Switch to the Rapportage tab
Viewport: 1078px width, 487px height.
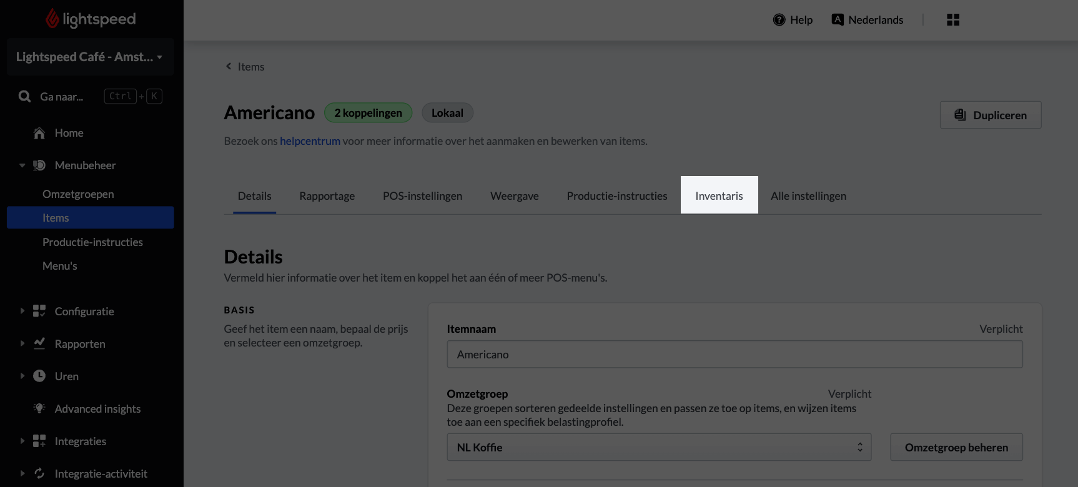[x=327, y=196]
